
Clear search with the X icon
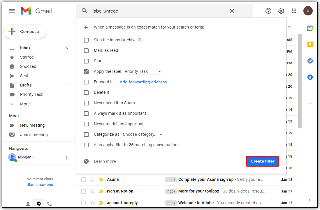click(x=232, y=11)
